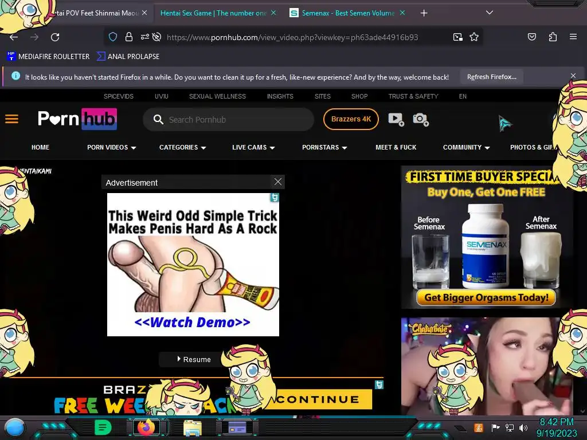Viewport: 587px width, 440px height.
Task: Open the SEXUAL WELLNESS top link
Action: (217, 96)
